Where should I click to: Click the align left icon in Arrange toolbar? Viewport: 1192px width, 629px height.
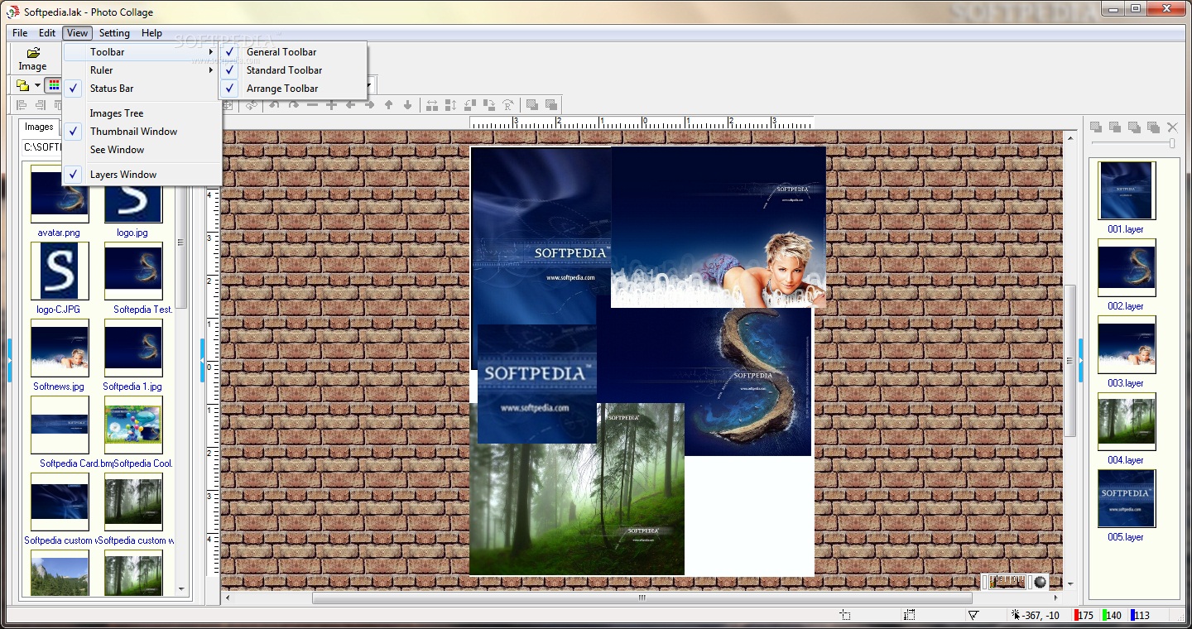(22, 105)
